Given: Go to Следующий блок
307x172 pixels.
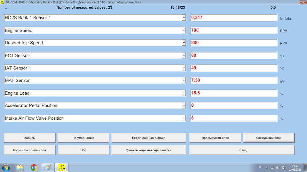Looking at the screenshot, I should (269, 138).
